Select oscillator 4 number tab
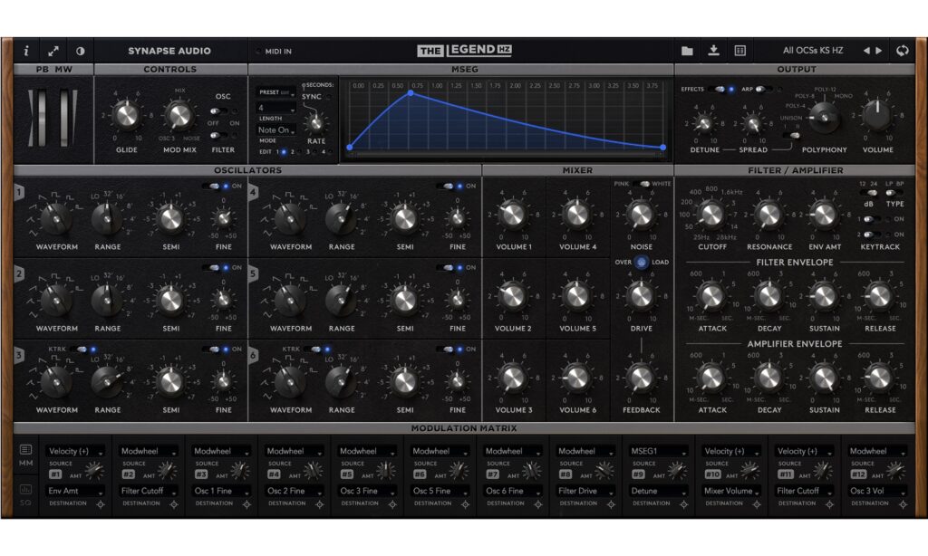Screen dimensions: 928x556 click(254, 192)
